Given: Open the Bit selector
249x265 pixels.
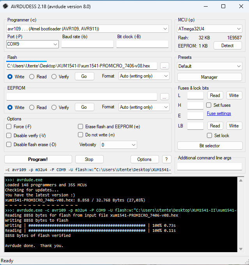Looking at the screenshot, I should 210,146.
